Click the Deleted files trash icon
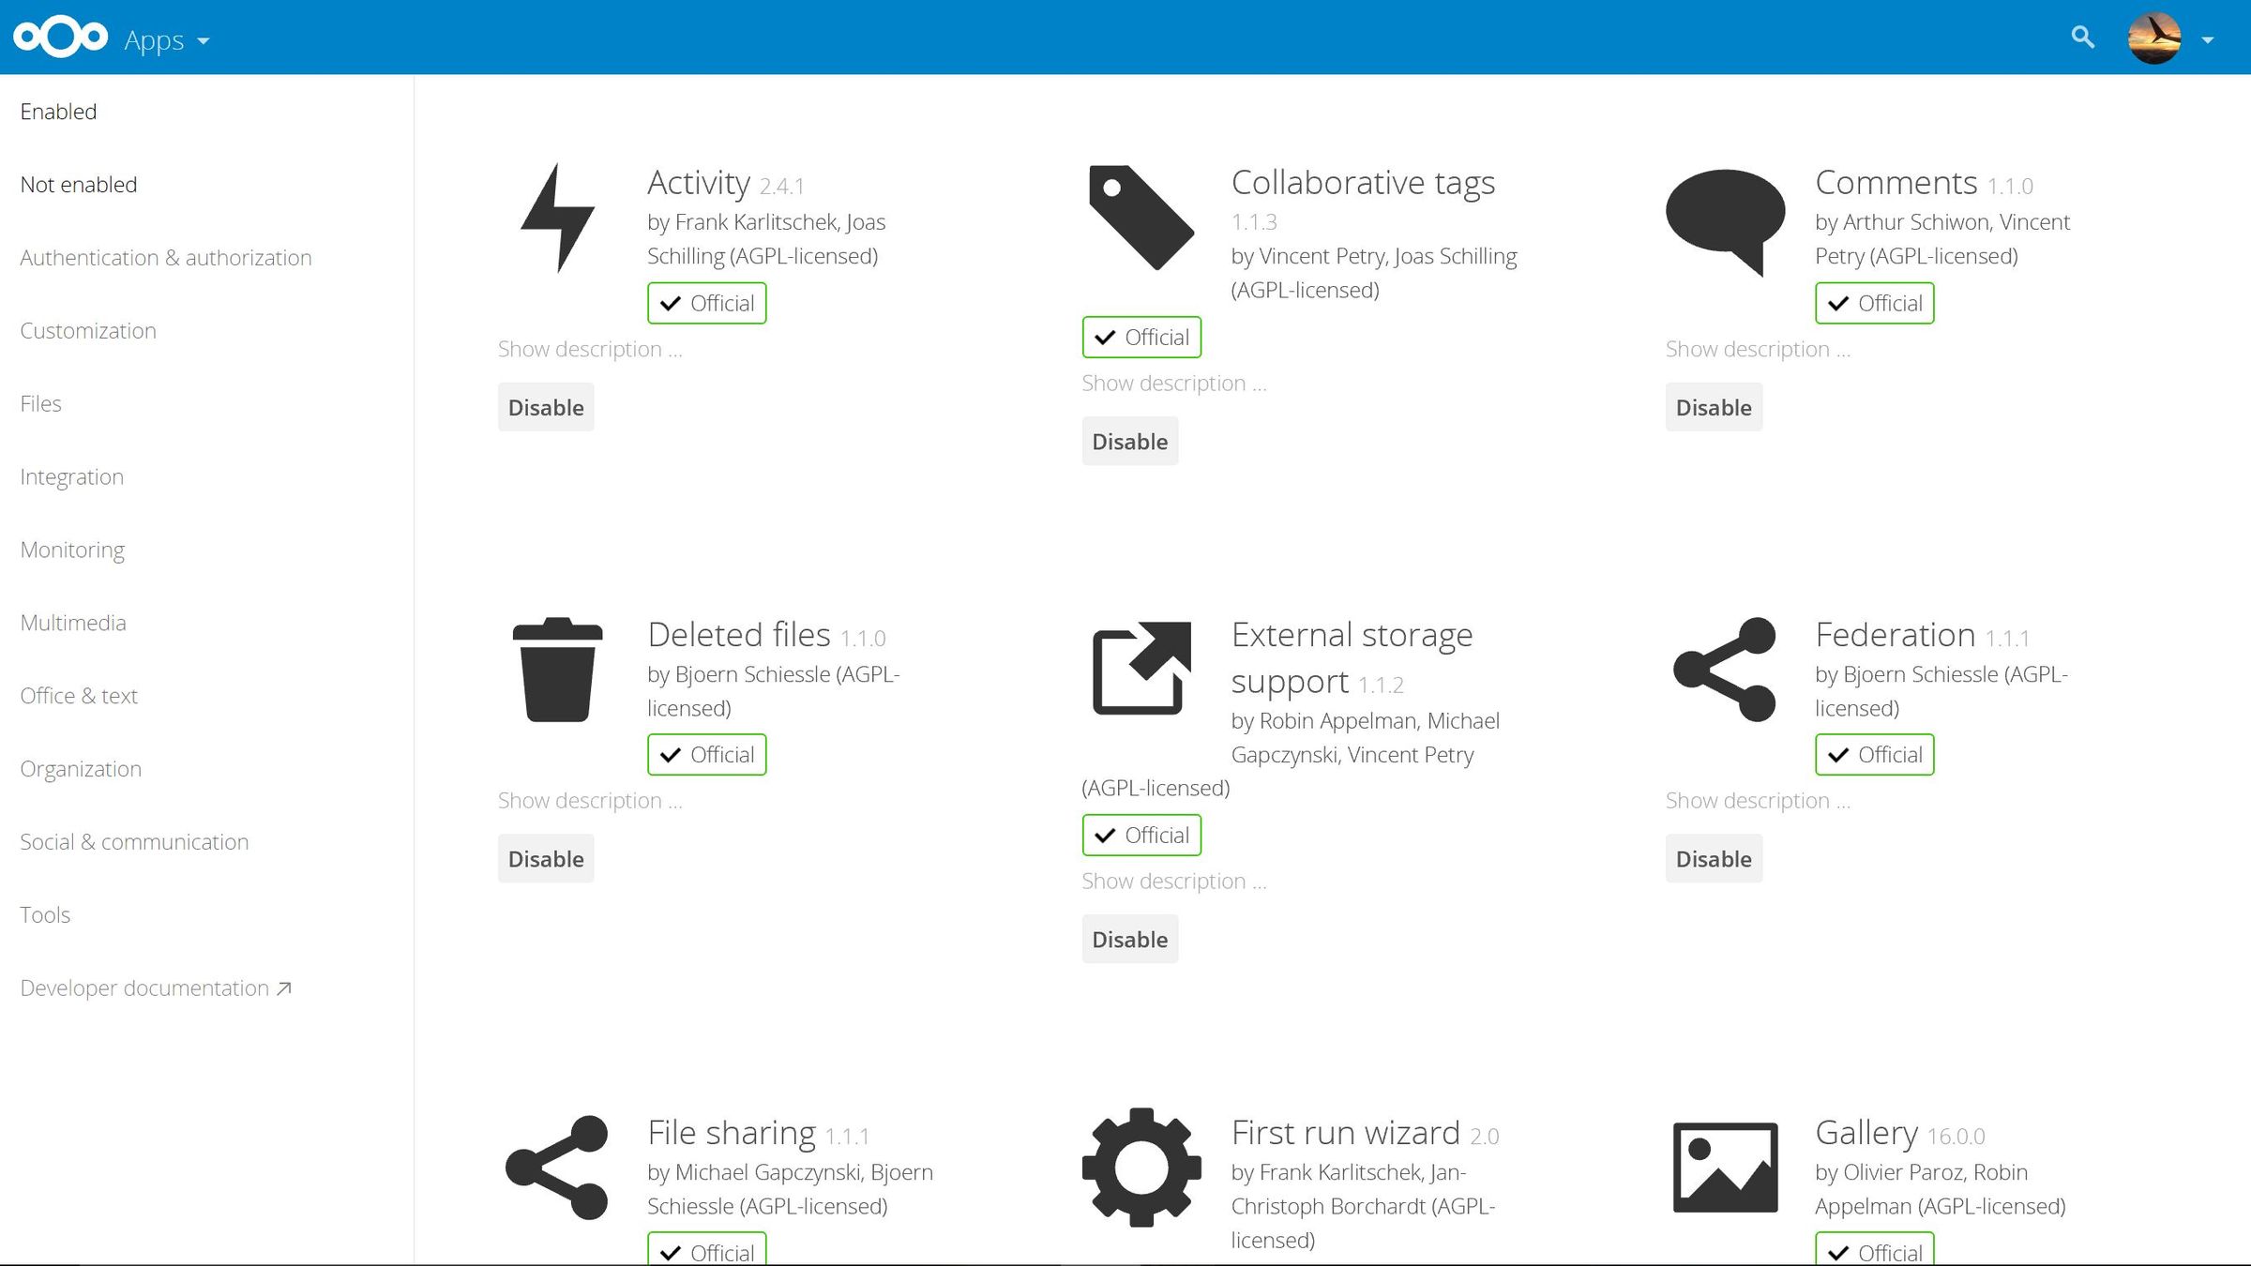2251x1266 pixels. pyautogui.click(x=558, y=669)
